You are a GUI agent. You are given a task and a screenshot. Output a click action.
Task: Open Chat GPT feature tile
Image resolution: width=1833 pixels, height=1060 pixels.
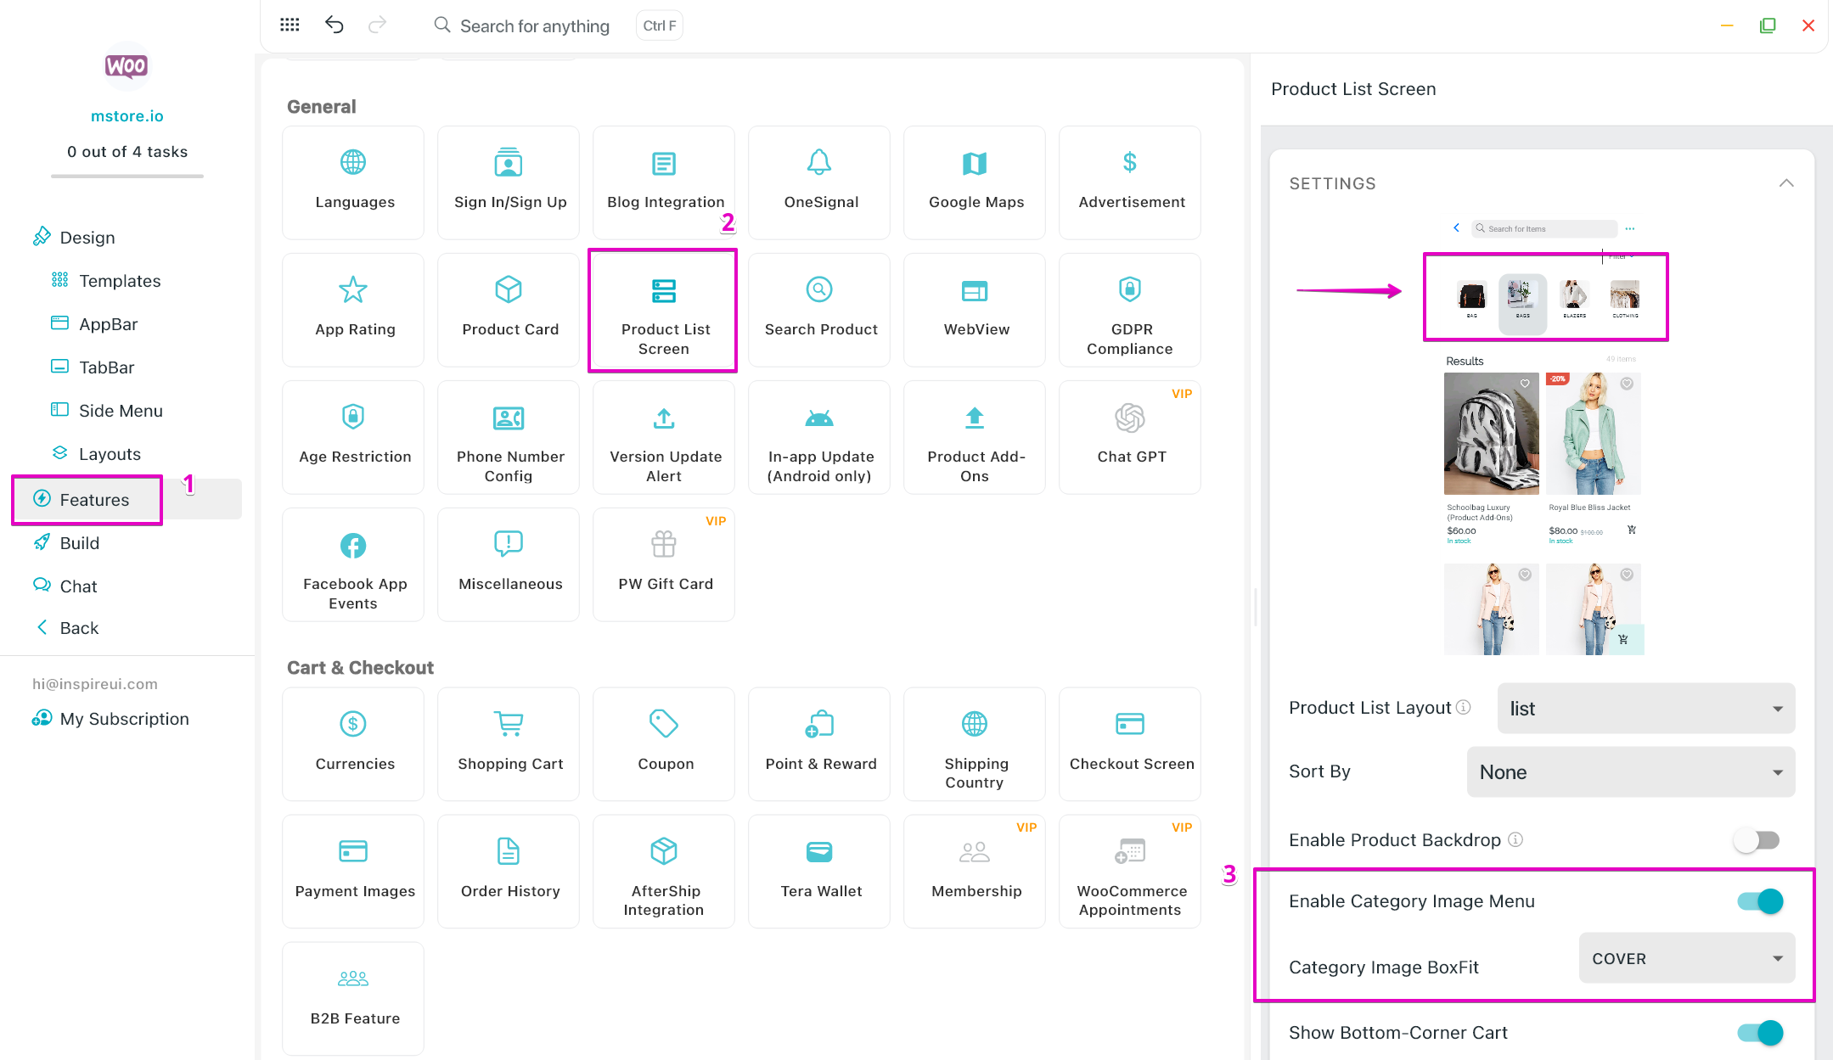[x=1130, y=436]
